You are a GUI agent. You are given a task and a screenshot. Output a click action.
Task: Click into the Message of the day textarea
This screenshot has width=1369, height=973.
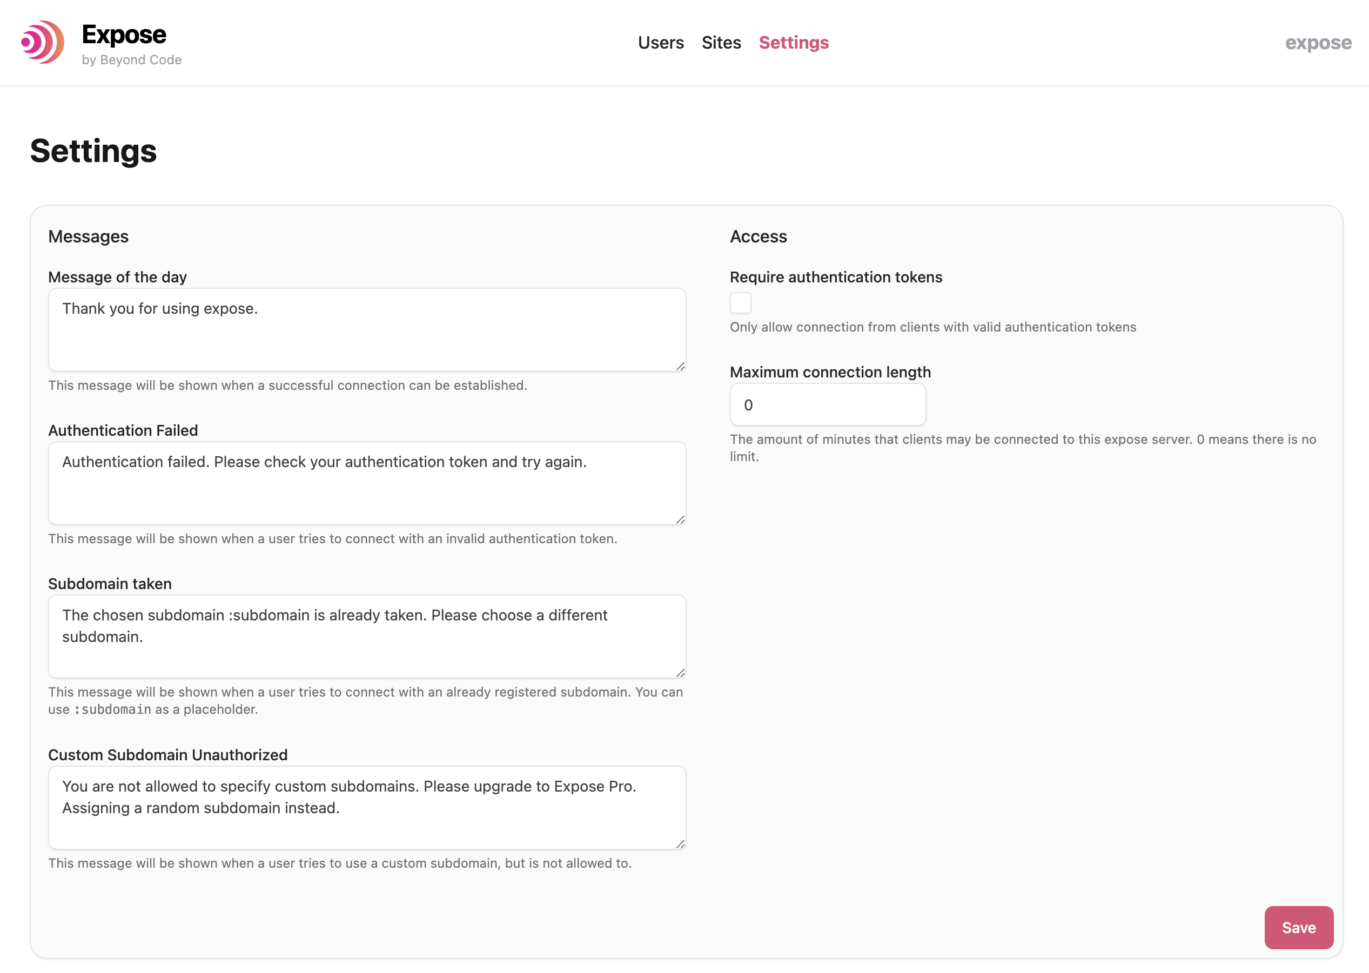click(367, 329)
